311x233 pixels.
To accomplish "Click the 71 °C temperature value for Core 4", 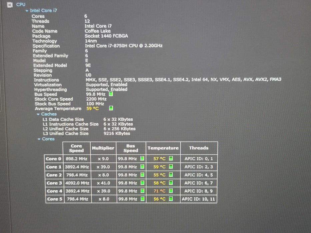I will tap(159, 191).
